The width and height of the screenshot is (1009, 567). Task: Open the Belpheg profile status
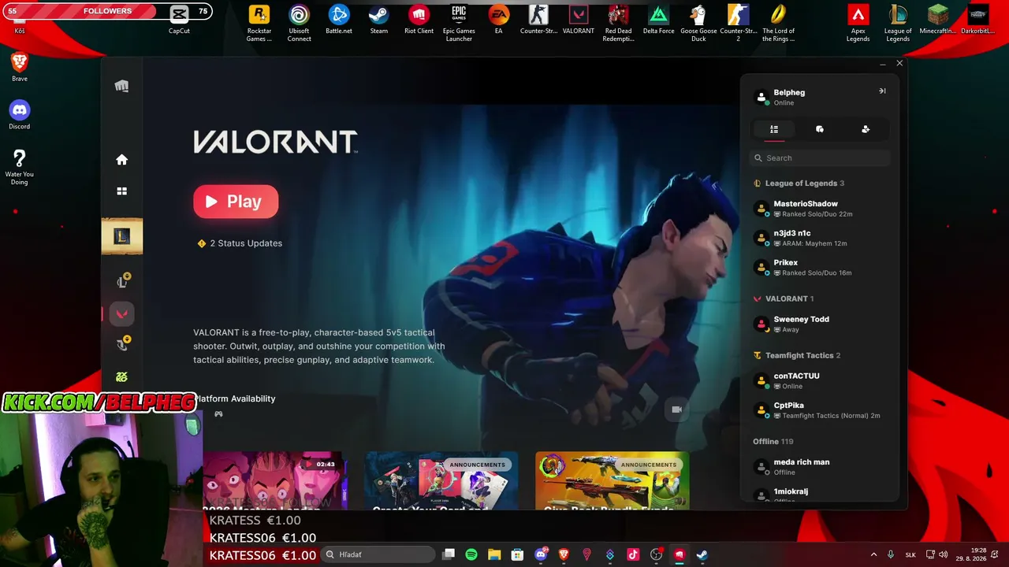click(x=789, y=97)
